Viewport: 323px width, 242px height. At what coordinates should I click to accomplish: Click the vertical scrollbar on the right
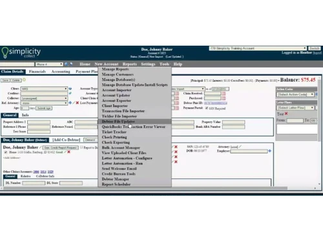coord(320,110)
